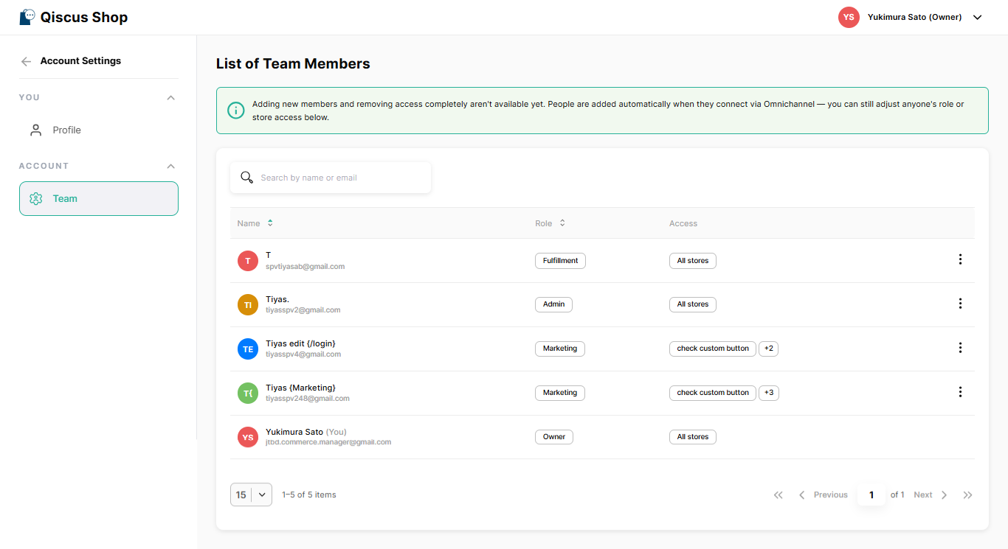Screen dimensions: 1008x549
Task: Jump to first page with double-arrow icon
Action: click(x=778, y=495)
